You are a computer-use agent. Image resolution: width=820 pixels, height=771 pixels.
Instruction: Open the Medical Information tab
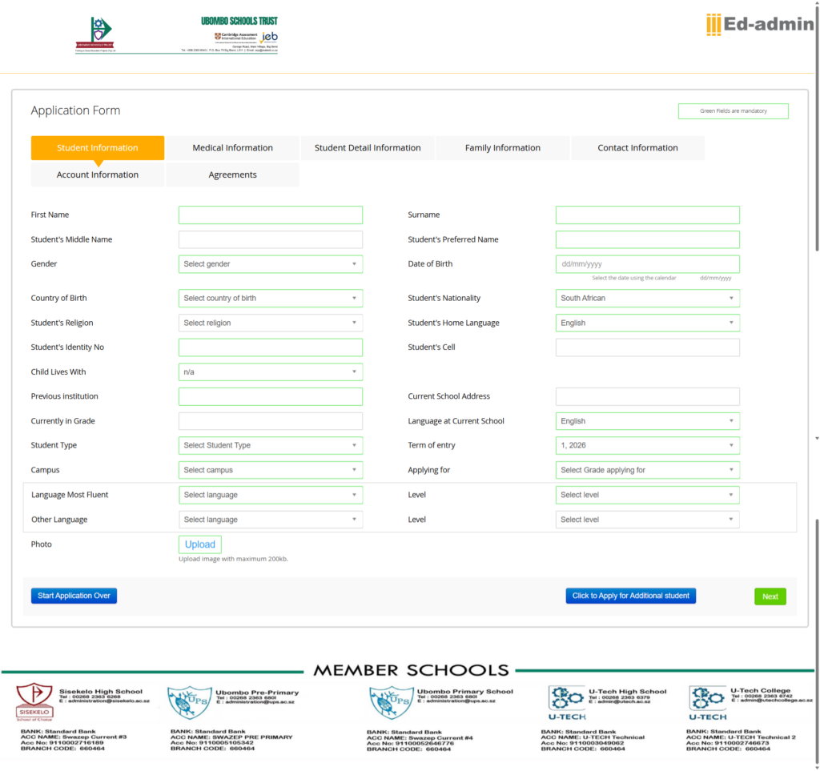pos(233,148)
